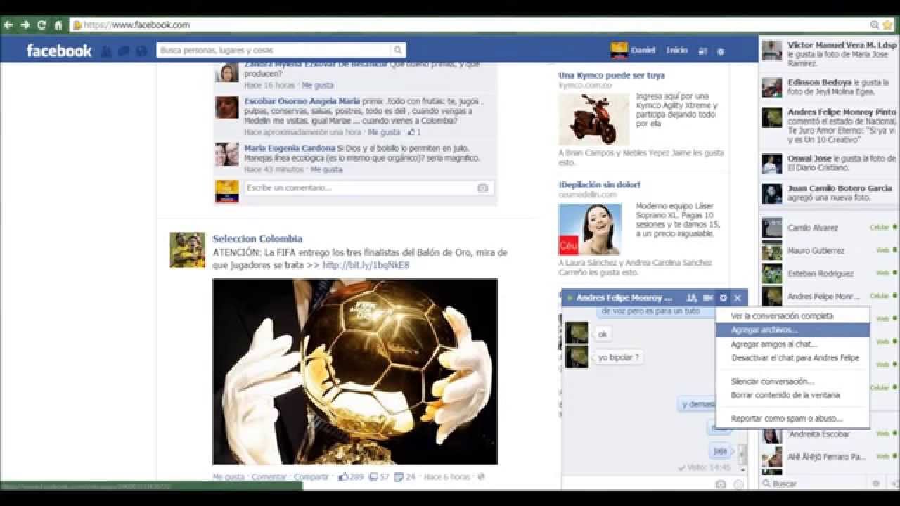Screen dimensions: 900x506
Task: Click the zoom magnifier icon in the address bar
Action: click(875, 25)
